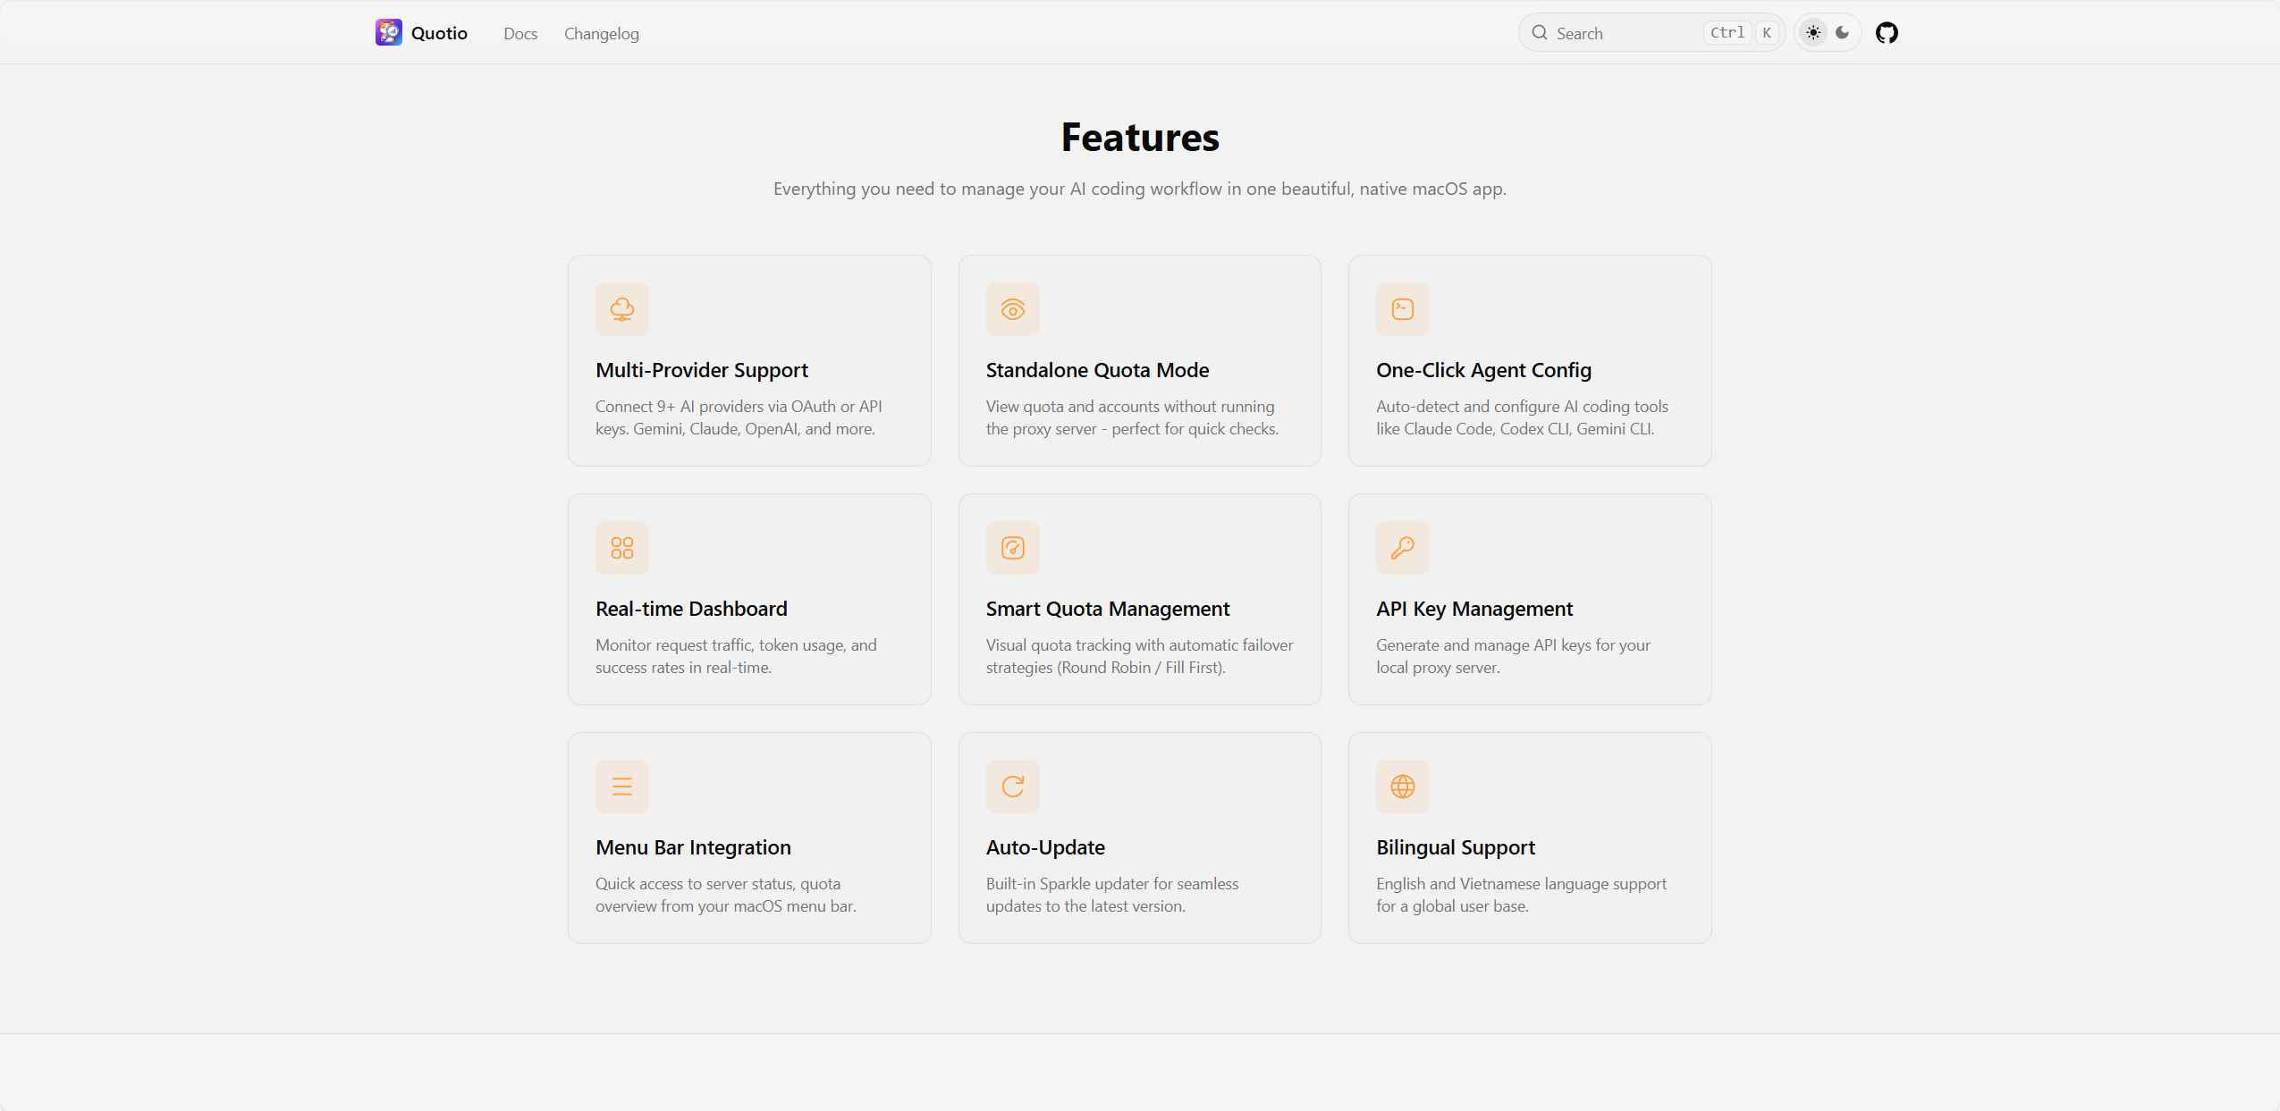2280x1111 pixels.
Task: Click the Ctrl K shortcut badge
Action: (x=1741, y=33)
